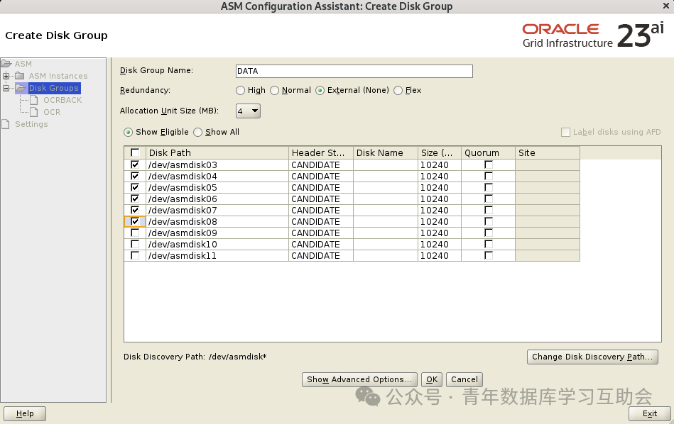Image resolution: width=674 pixels, height=424 pixels.
Task: Enable Quorum for /dev/asmdisk04
Action: point(489,176)
